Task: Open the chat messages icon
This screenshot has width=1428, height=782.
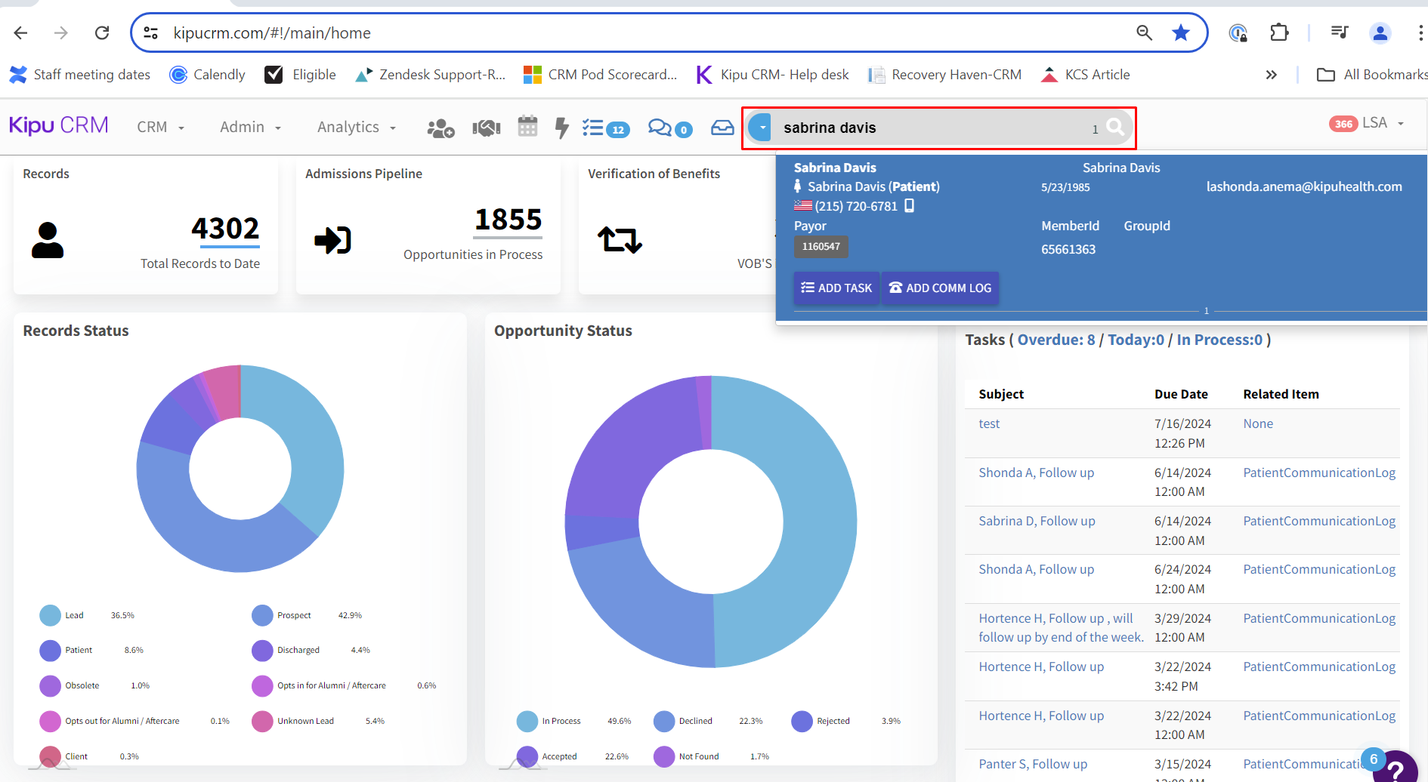Action: pyautogui.click(x=669, y=128)
